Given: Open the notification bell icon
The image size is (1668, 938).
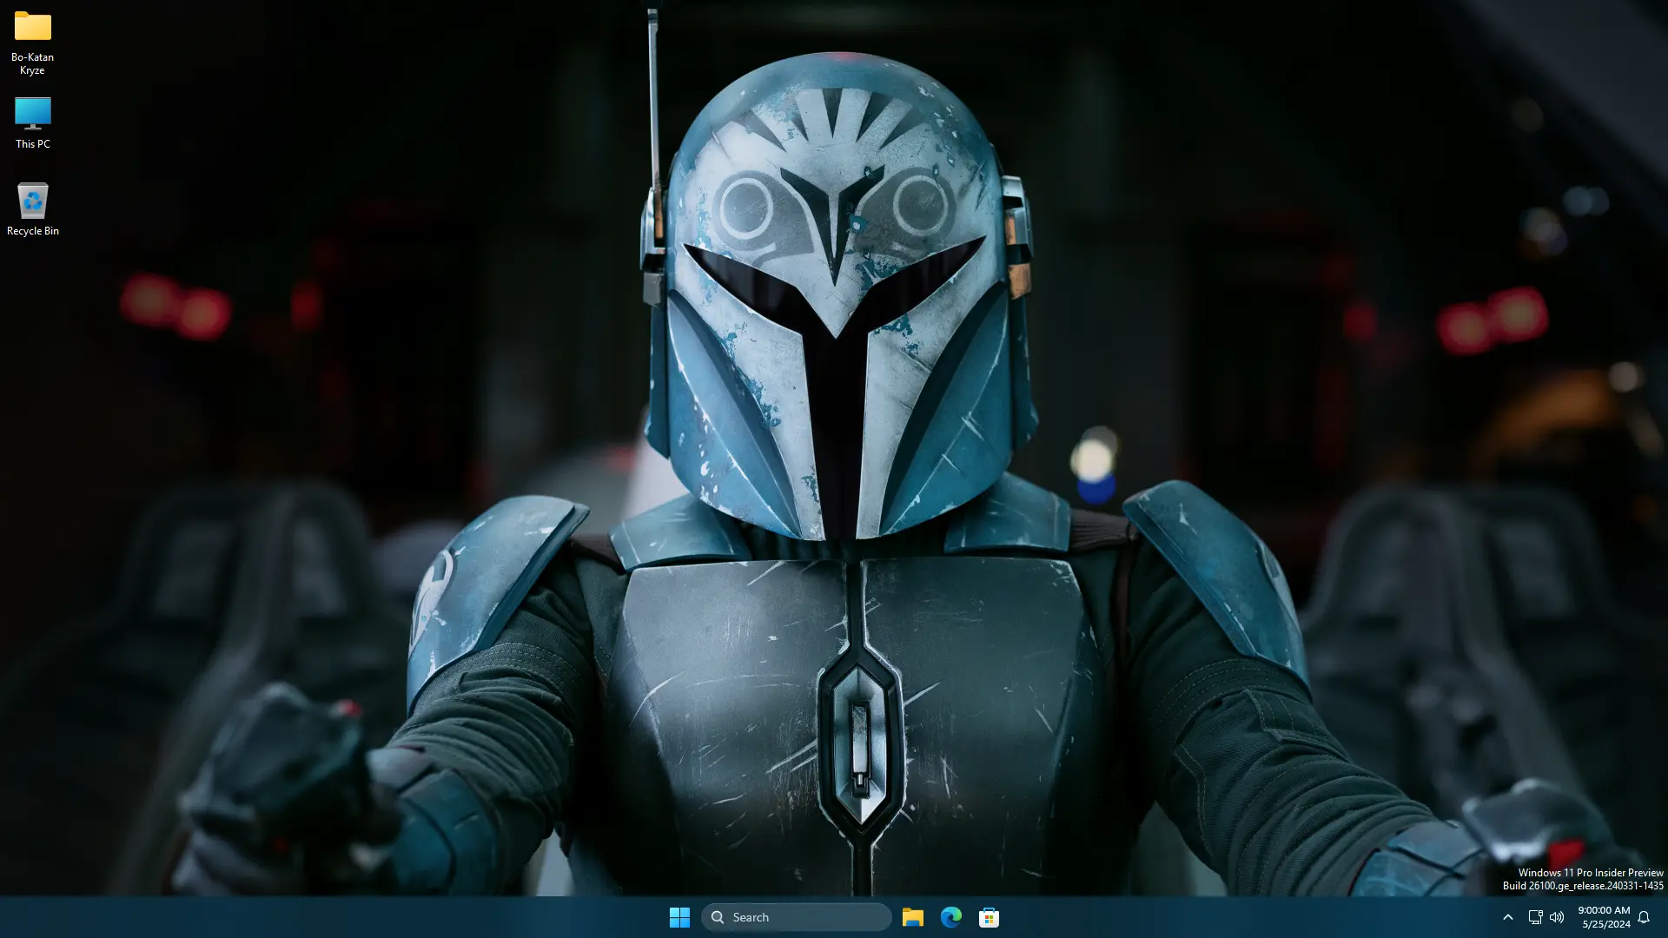Looking at the screenshot, I should click(x=1644, y=917).
